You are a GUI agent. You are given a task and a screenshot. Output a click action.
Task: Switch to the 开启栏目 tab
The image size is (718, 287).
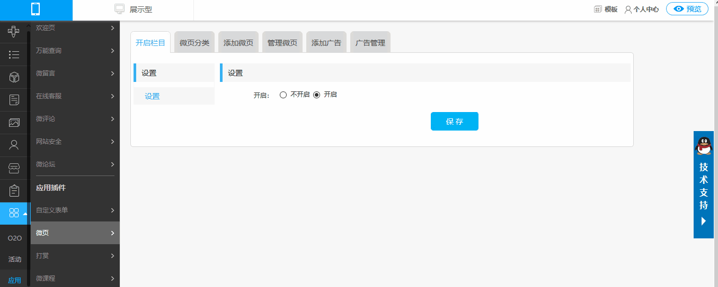(150, 42)
